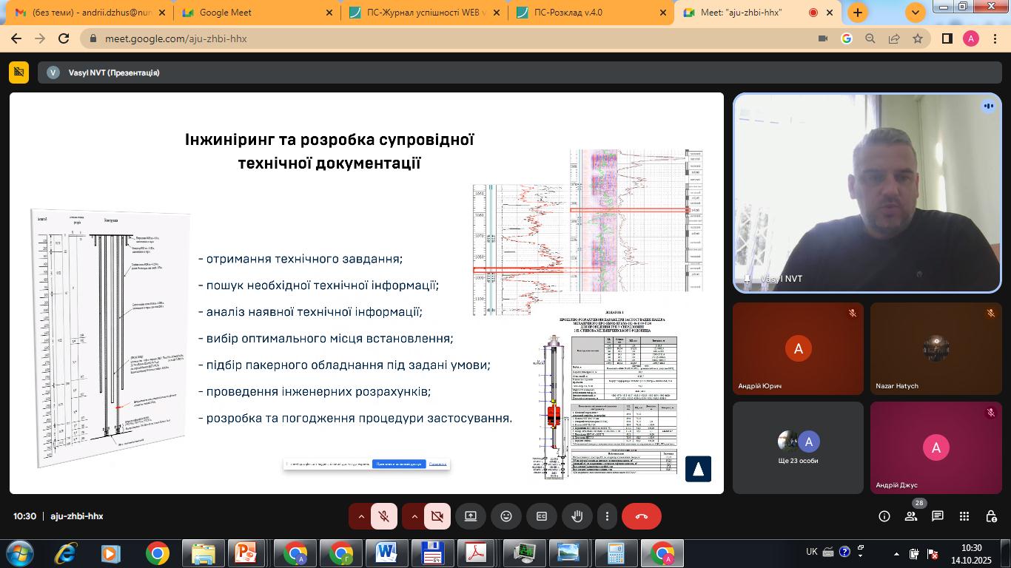
Task: Expand video settings arrow beside camera
Action: tap(414, 516)
